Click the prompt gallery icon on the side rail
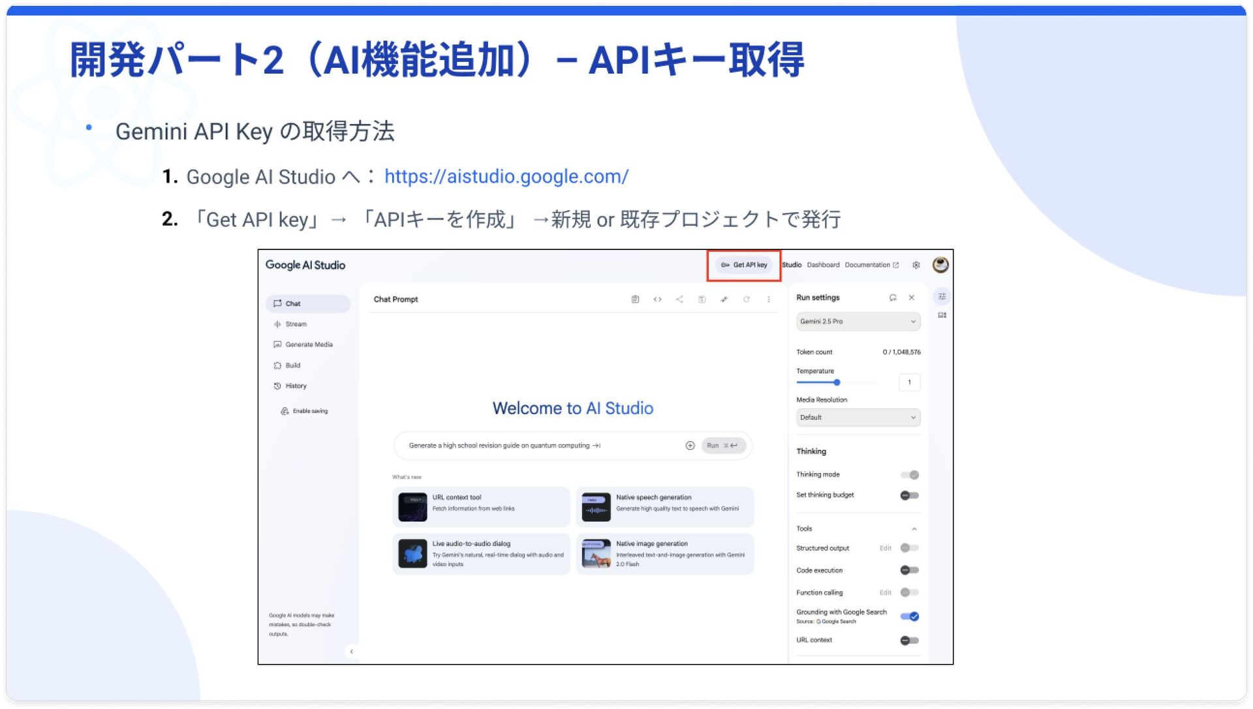 [942, 315]
